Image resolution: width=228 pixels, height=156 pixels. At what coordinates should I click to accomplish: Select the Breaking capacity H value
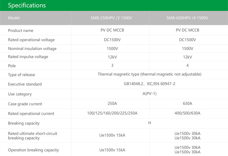[149, 123]
